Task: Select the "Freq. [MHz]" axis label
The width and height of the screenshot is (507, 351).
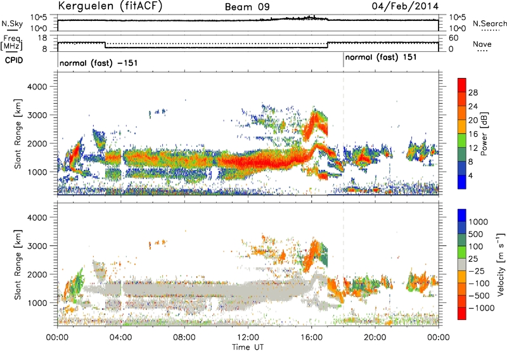Action: click(12, 43)
